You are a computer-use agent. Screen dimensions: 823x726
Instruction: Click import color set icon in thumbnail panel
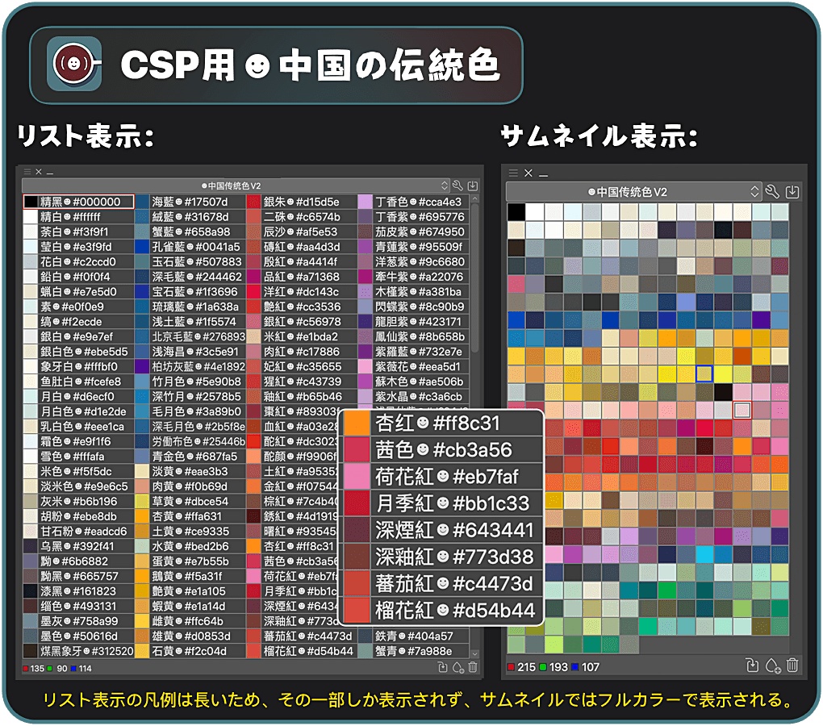click(792, 192)
